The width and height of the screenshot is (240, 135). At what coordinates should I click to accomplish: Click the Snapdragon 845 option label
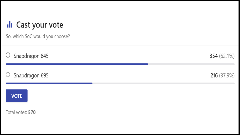point(31,56)
